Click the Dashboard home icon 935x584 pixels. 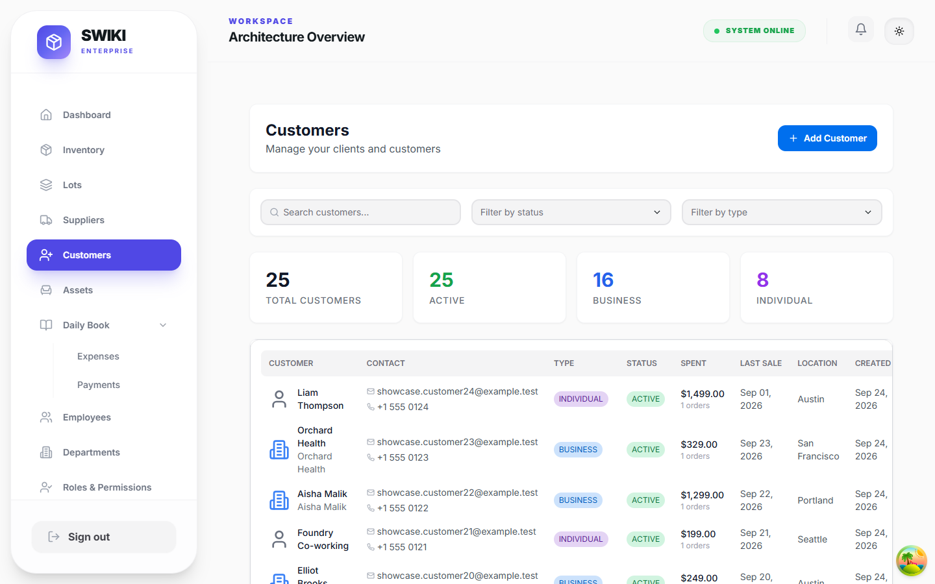click(x=46, y=115)
